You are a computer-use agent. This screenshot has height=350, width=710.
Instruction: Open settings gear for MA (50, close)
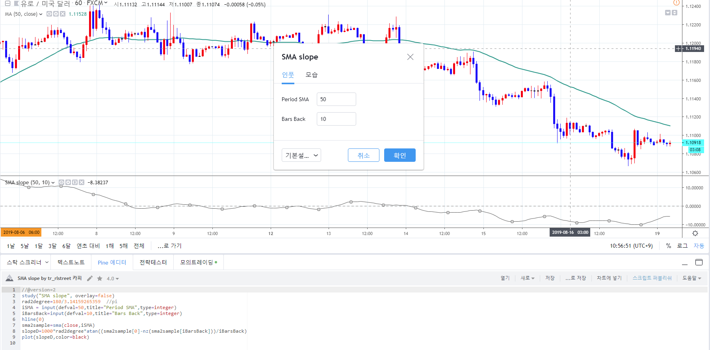pos(56,14)
